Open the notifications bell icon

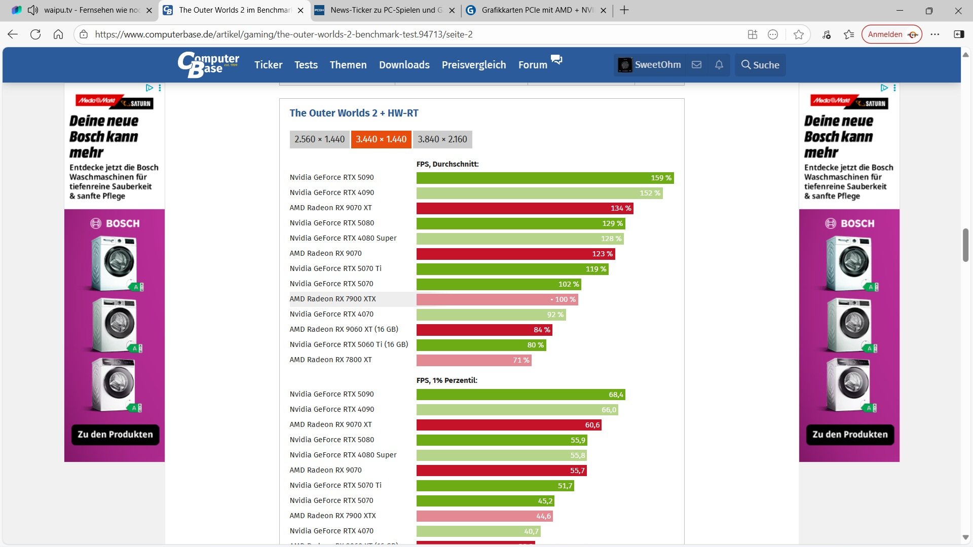pyautogui.click(x=719, y=65)
